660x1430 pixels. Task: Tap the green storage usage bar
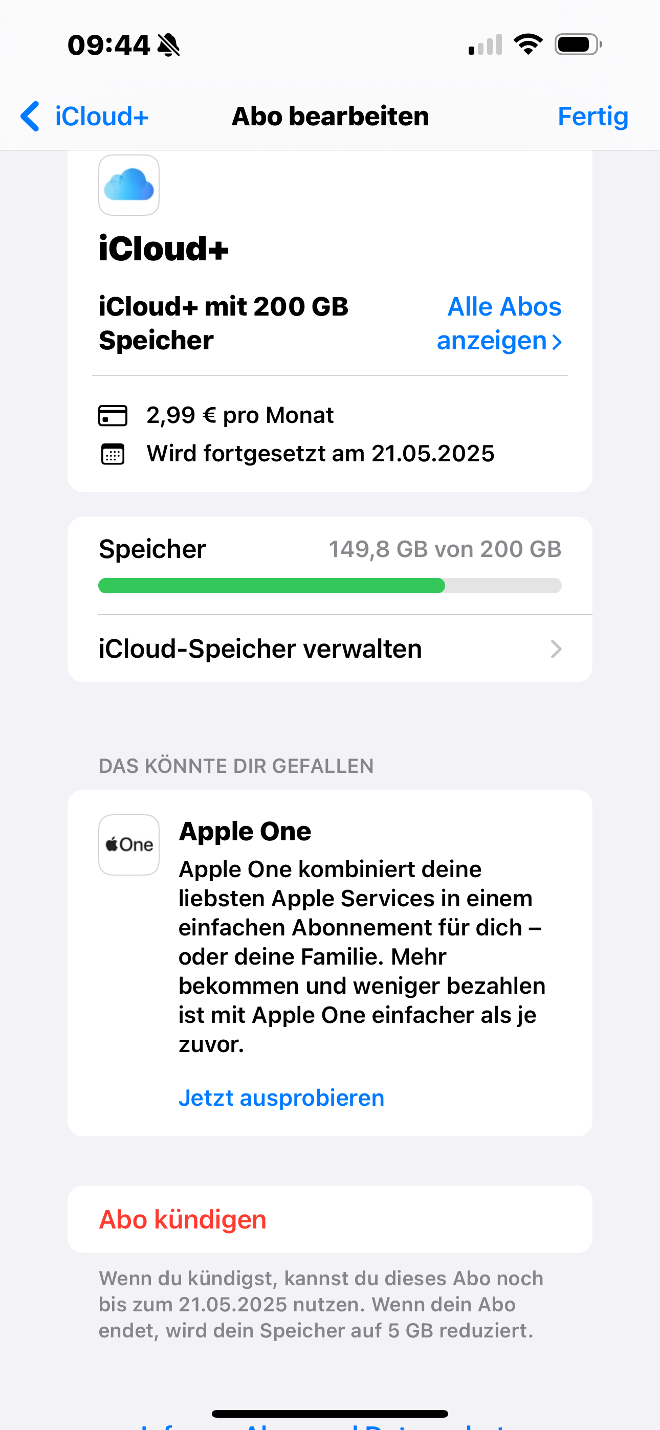click(x=272, y=586)
